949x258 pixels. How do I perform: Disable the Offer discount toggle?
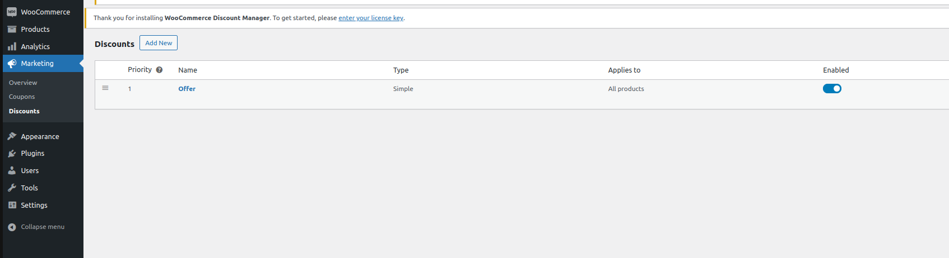click(832, 89)
